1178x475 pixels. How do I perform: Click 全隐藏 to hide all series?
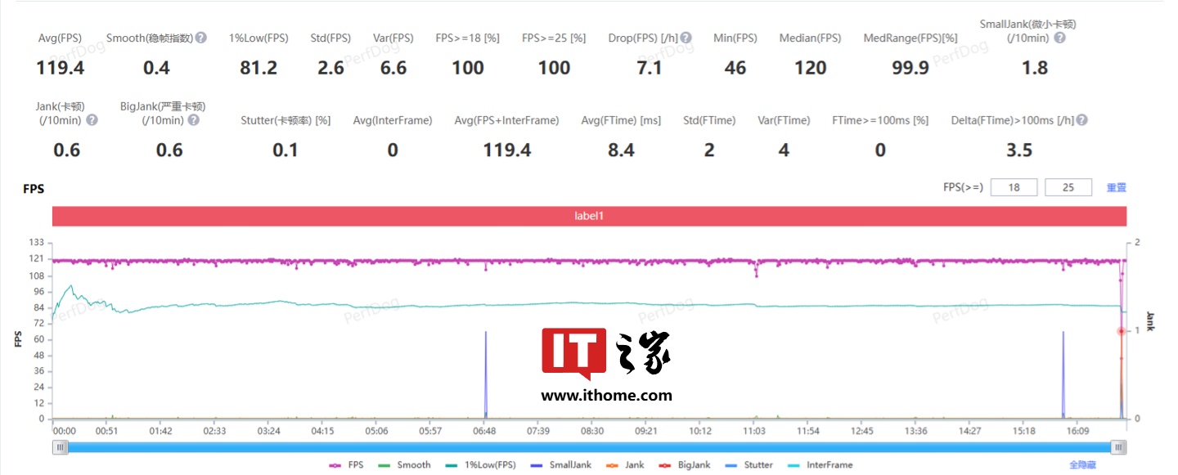click(1083, 465)
